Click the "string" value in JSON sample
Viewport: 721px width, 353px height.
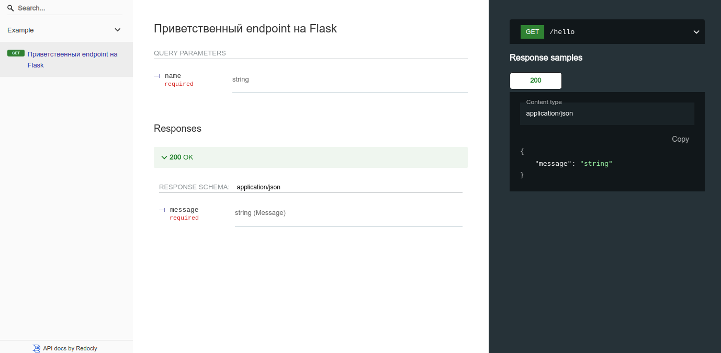click(596, 164)
